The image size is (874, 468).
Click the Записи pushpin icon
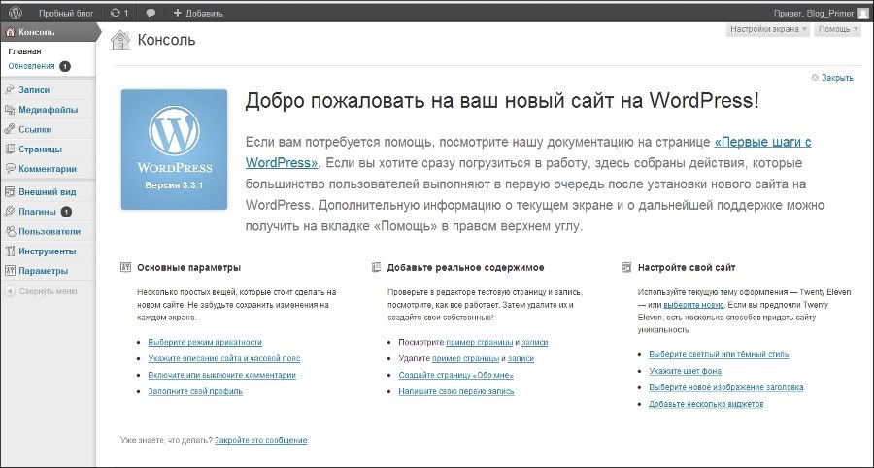pyautogui.click(x=10, y=89)
